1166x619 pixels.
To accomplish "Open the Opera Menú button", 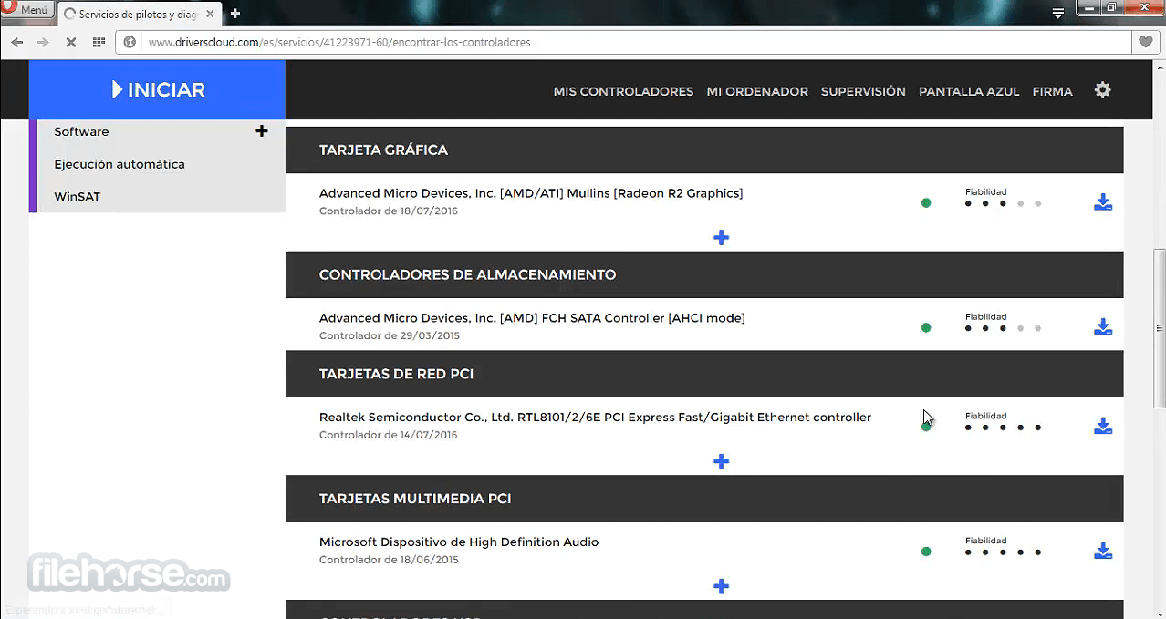I will [26, 10].
